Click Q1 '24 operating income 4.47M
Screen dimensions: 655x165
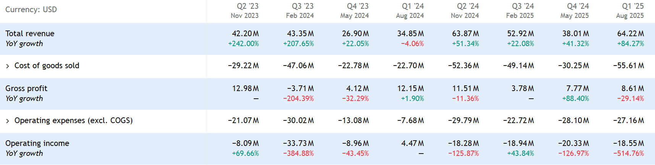pyautogui.click(x=413, y=143)
